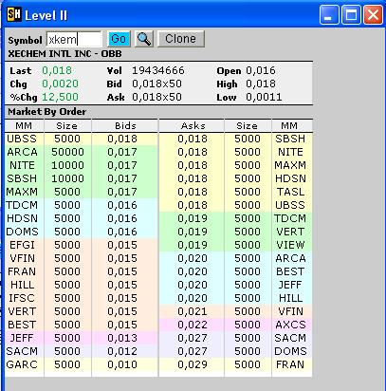Click the Clone button
Viewport: 386px width, 391px height.
click(x=181, y=39)
